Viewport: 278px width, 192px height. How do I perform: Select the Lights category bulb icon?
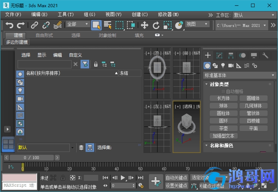(223, 66)
